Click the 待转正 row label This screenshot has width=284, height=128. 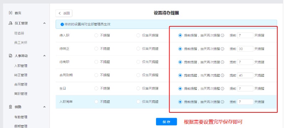click(64, 49)
